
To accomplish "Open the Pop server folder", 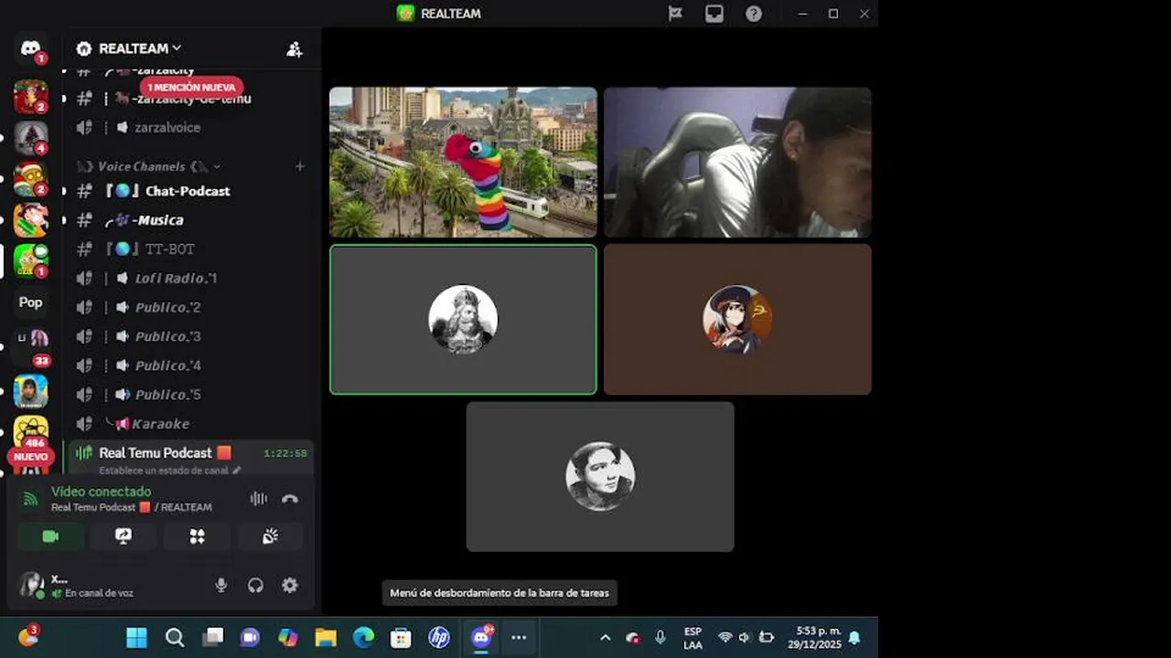I will (31, 302).
